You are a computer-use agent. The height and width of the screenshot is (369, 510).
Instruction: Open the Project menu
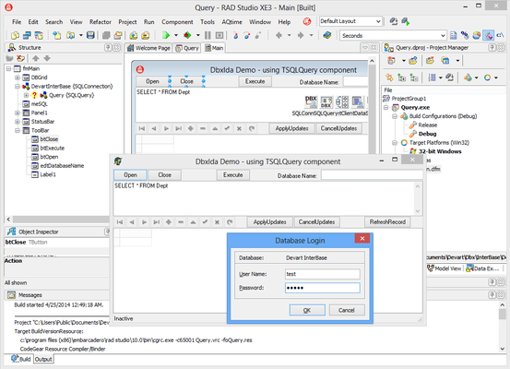coord(127,22)
